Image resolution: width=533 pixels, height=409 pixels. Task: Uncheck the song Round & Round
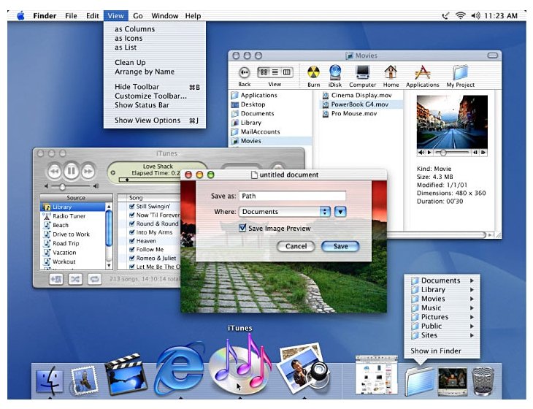point(132,223)
